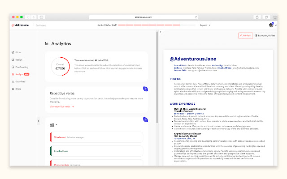Image resolution: width=287 pixels, height=179 pixels.
Task: Click the magnifier icon in Preview button
Action: pyautogui.click(x=241, y=36)
